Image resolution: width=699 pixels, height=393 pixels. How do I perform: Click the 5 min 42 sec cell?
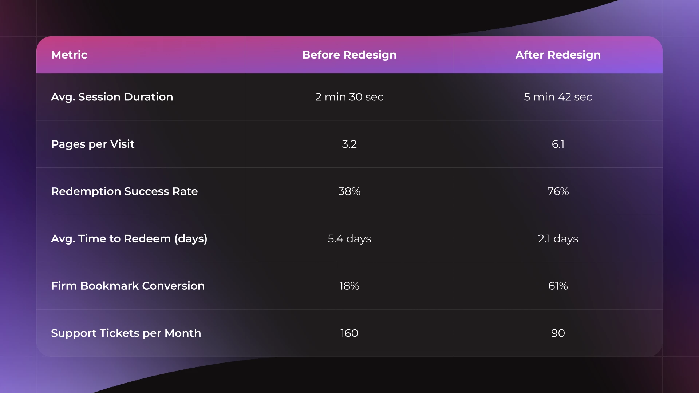[x=558, y=97]
